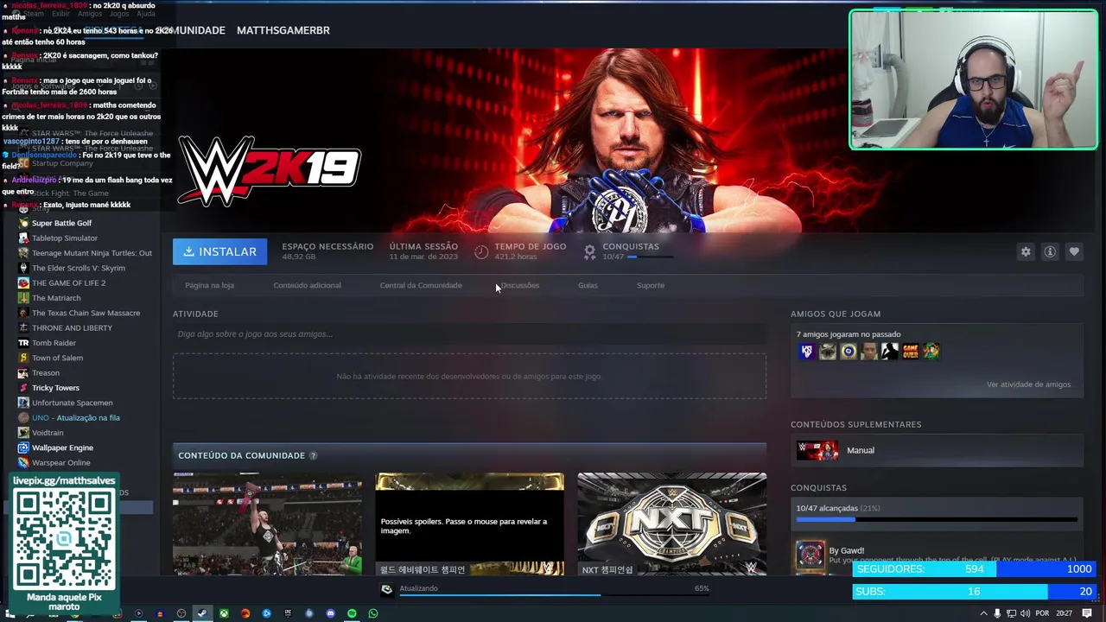Open the Suporte tab
Image resolution: width=1106 pixels, height=622 pixels.
click(651, 285)
